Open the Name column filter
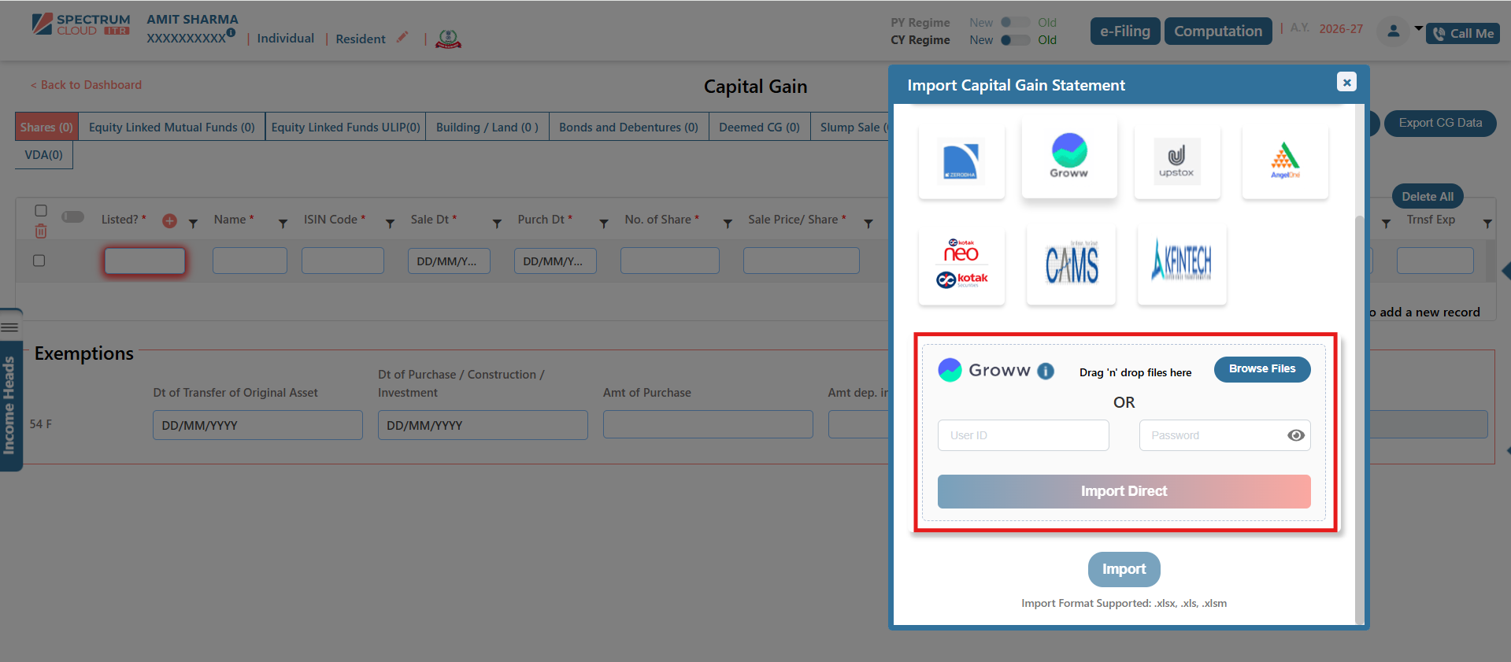The image size is (1511, 662). click(x=283, y=224)
